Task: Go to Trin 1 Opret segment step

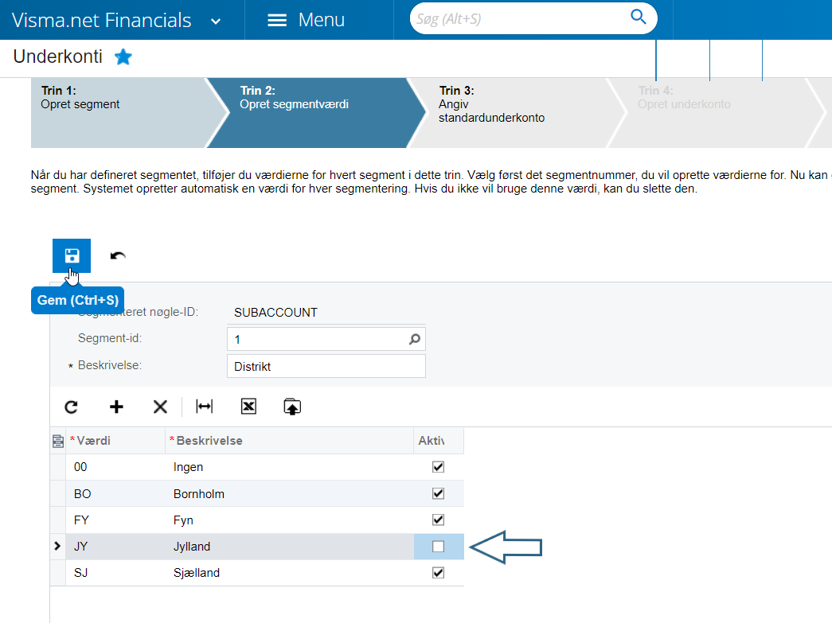Action: pyautogui.click(x=111, y=112)
